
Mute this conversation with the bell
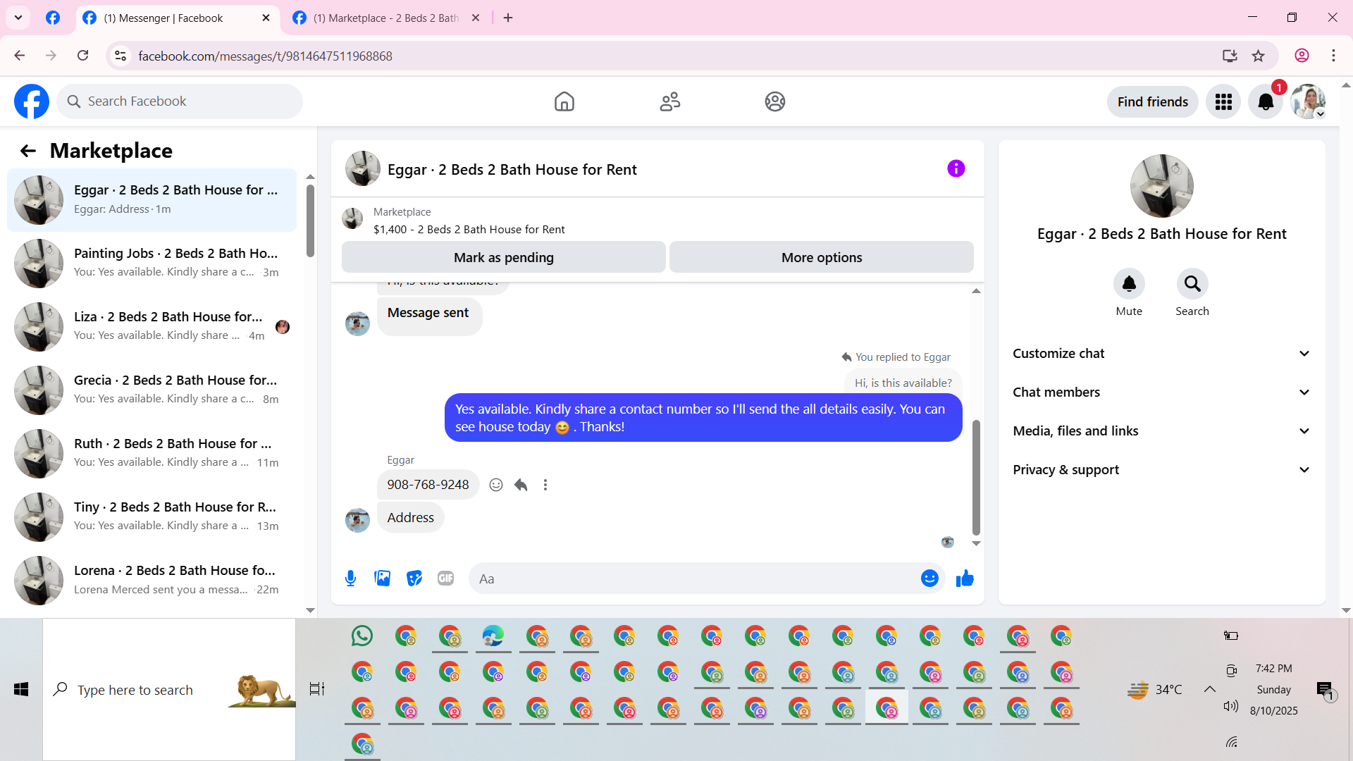tap(1128, 284)
